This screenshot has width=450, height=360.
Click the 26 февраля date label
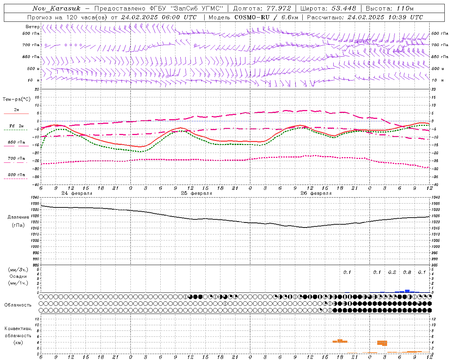316,193
